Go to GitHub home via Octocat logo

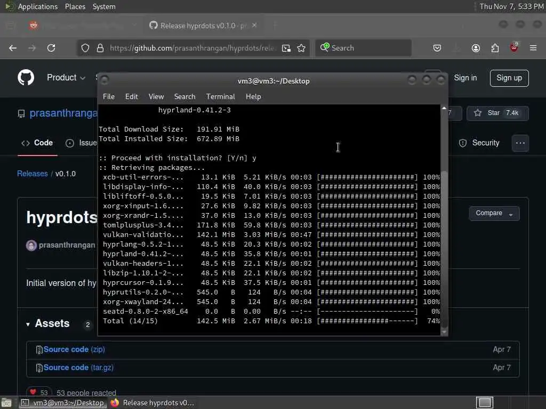pos(26,77)
